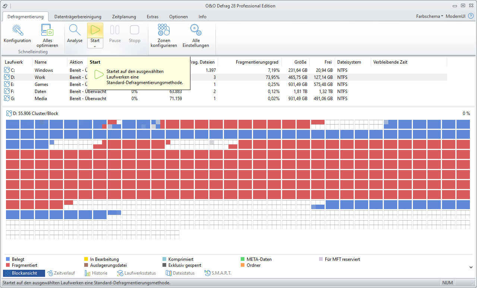Image resolution: width=477 pixels, height=288 pixels.
Task: Switch to the Historie view tab
Action: click(x=96, y=273)
